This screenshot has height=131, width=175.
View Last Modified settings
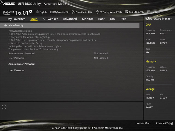[x=143, y=123]
